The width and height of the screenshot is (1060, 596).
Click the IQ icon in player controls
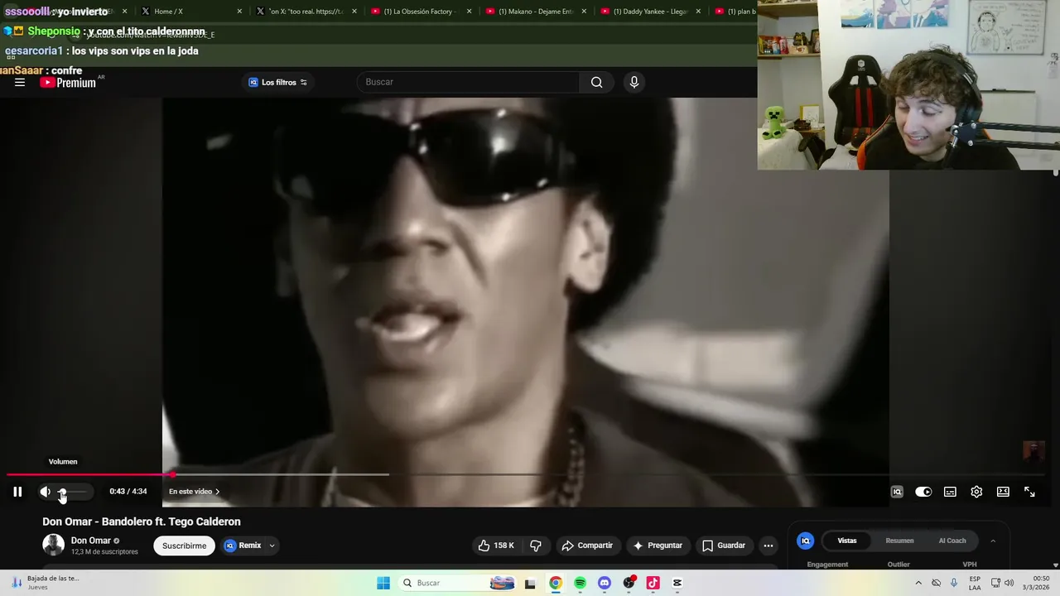[x=897, y=492]
